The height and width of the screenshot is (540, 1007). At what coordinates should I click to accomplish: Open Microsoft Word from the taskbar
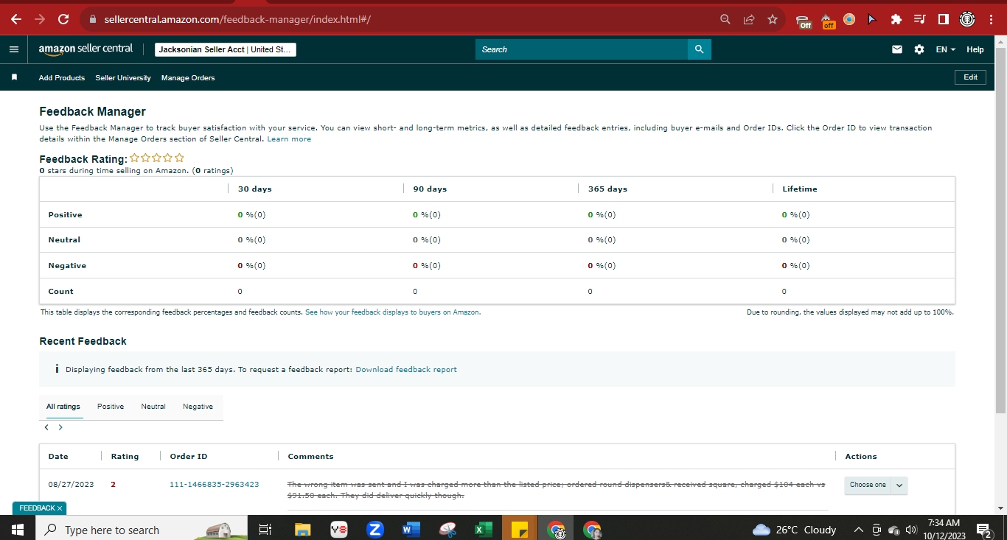[x=411, y=529]
